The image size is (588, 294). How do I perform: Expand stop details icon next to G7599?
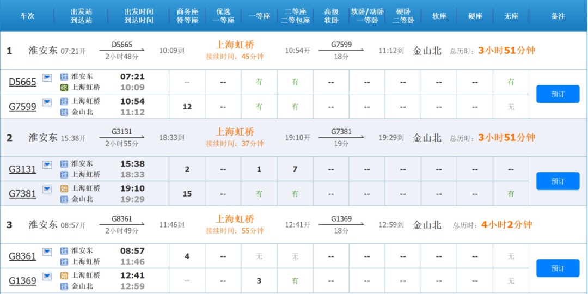point(47,102)
